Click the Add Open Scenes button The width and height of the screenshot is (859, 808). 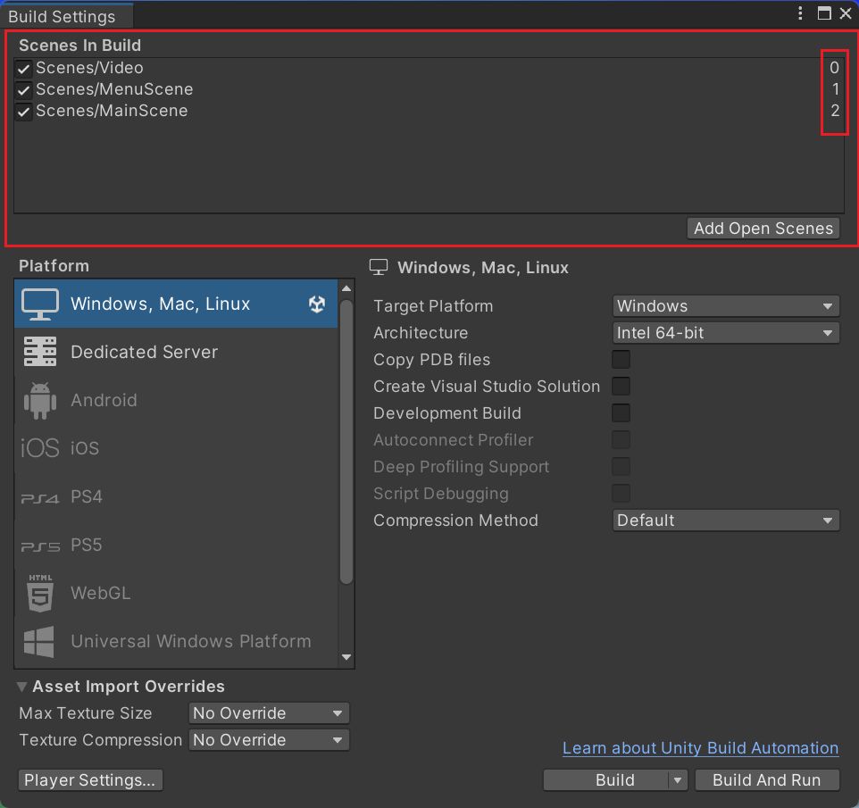[763, 229]
